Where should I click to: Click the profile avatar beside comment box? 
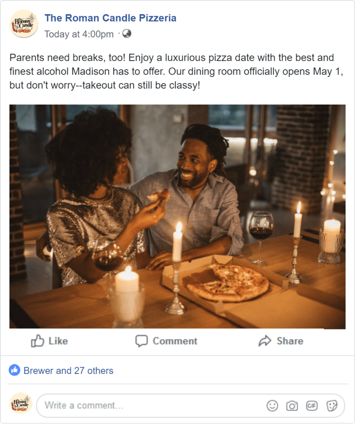coord(21,403)
